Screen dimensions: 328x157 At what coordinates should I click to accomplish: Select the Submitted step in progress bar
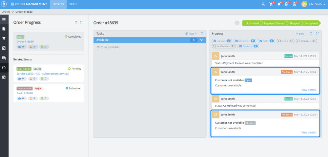coord(252,23)
